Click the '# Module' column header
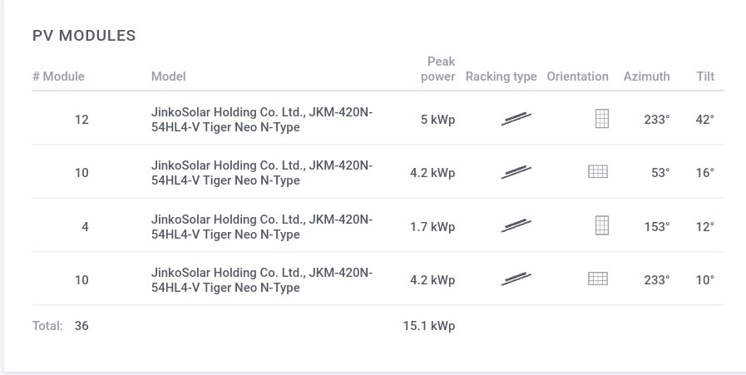 pos(58,76)
